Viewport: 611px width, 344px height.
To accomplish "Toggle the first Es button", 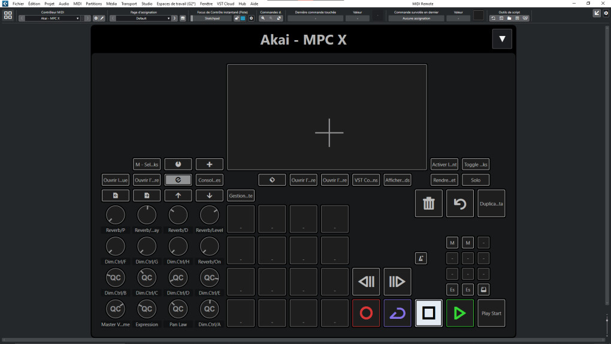I will tap(452, 289).
